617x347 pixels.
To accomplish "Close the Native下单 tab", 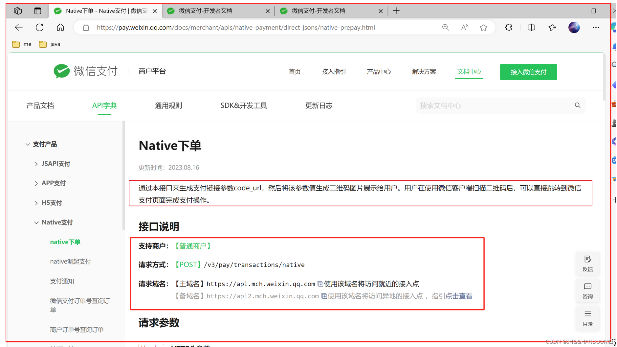I will [155, 11].
